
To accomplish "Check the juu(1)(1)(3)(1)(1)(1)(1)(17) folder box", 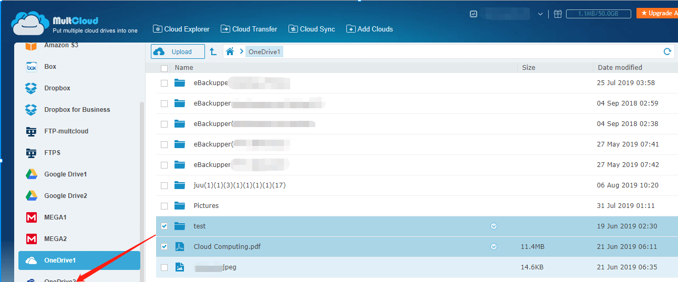I will pos(165,185).
